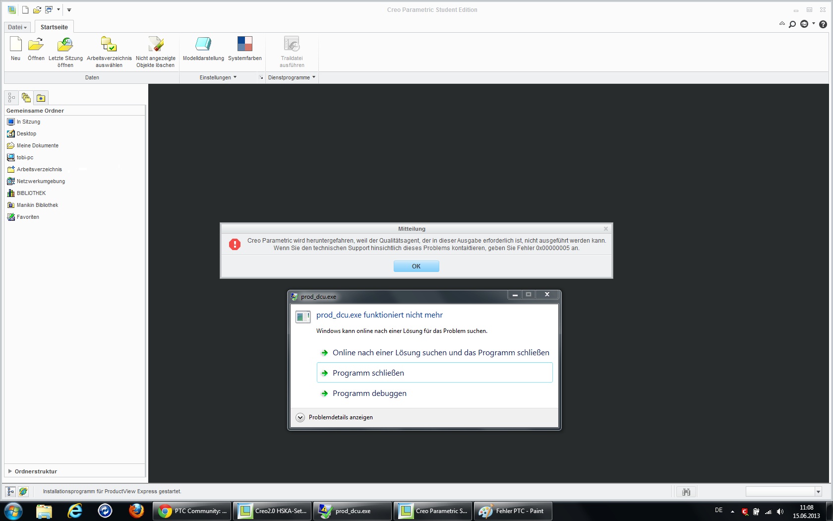The image size is (833, 521).
Task: Click the Einstellungen dialog launcher arrow
Action: pos(261,77)
